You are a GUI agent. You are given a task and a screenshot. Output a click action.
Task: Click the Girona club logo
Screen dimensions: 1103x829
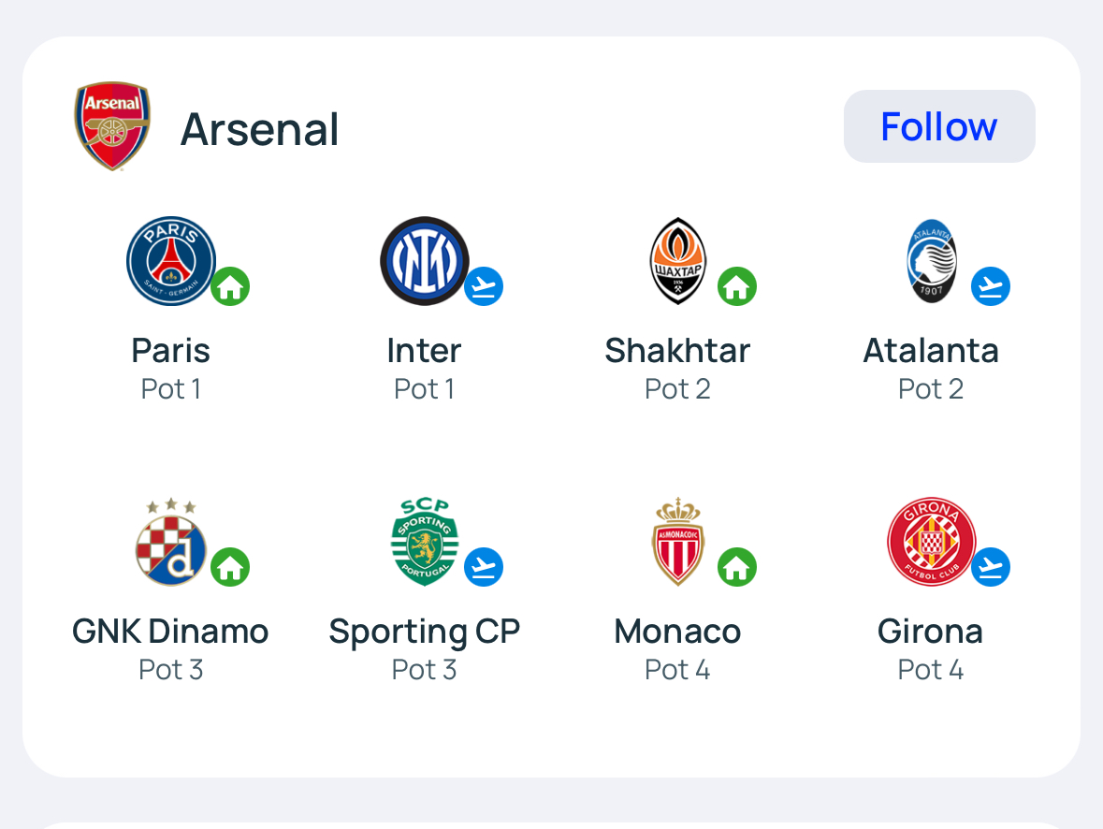tap(931, 543)
